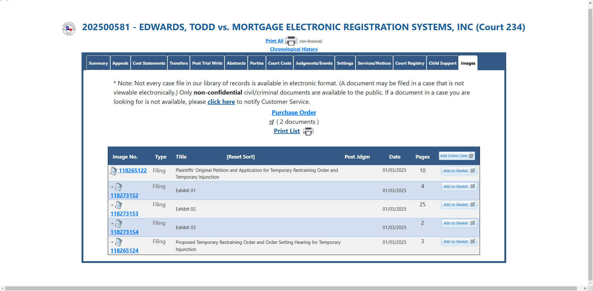Open image number 118273154 link

[124, 232]
